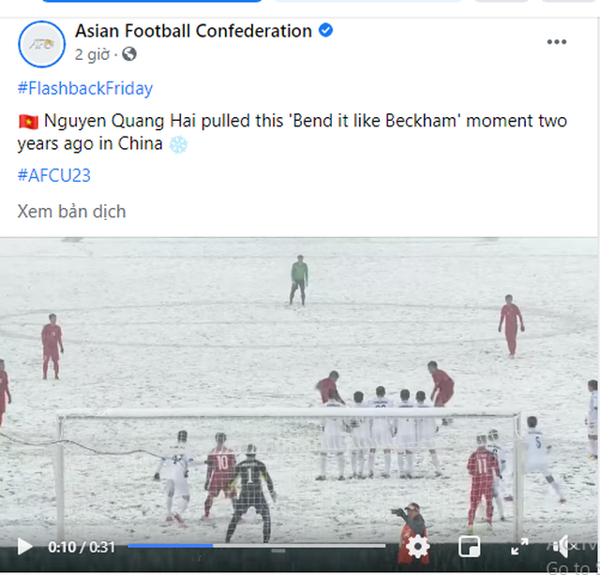Click the public globe privacy icon
The width and height of the screenshot is (600, 575).
tap(129, 54)
